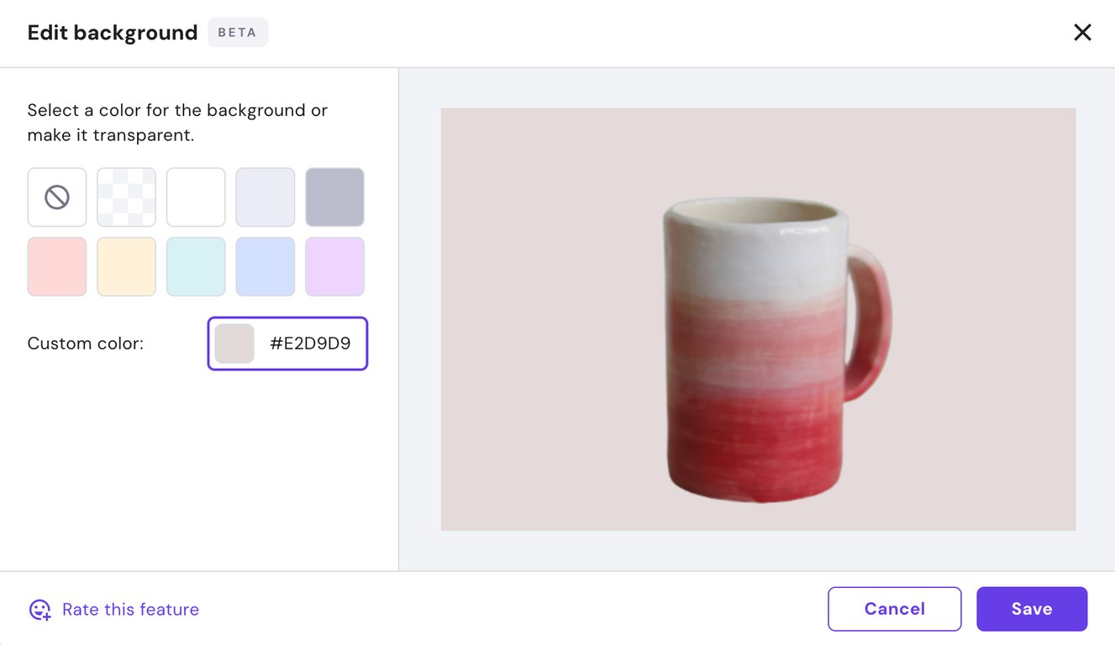Select the light lavender-gray swatch
The image size is (1115, 645).
click(x=266, y=197)
